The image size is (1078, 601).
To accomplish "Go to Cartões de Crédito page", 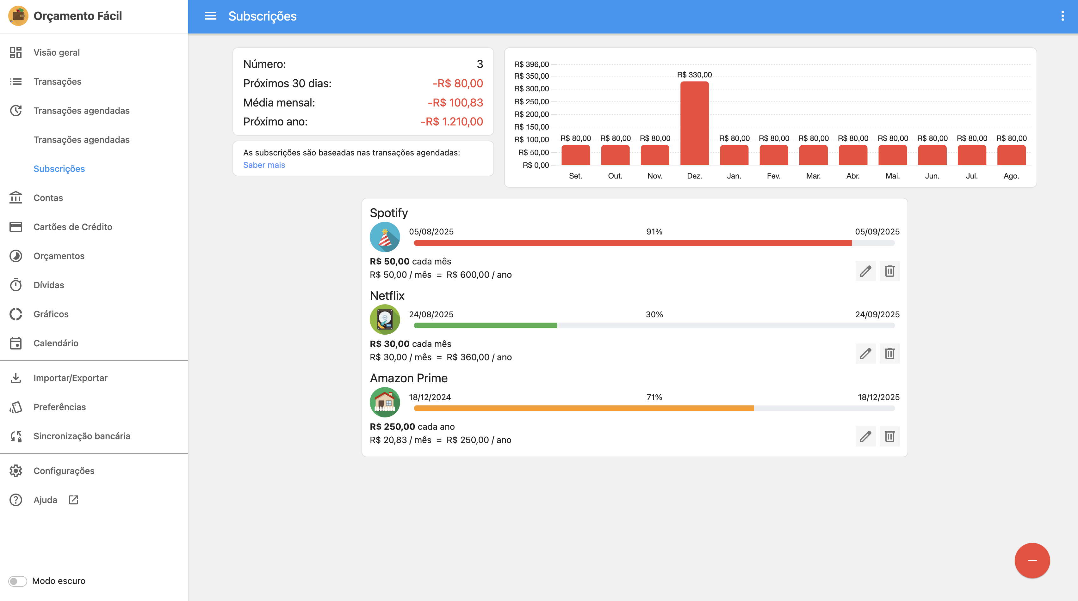I will (x=73, y=227).
